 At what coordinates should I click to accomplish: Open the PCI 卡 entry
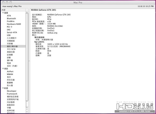(x=10, y=27)
